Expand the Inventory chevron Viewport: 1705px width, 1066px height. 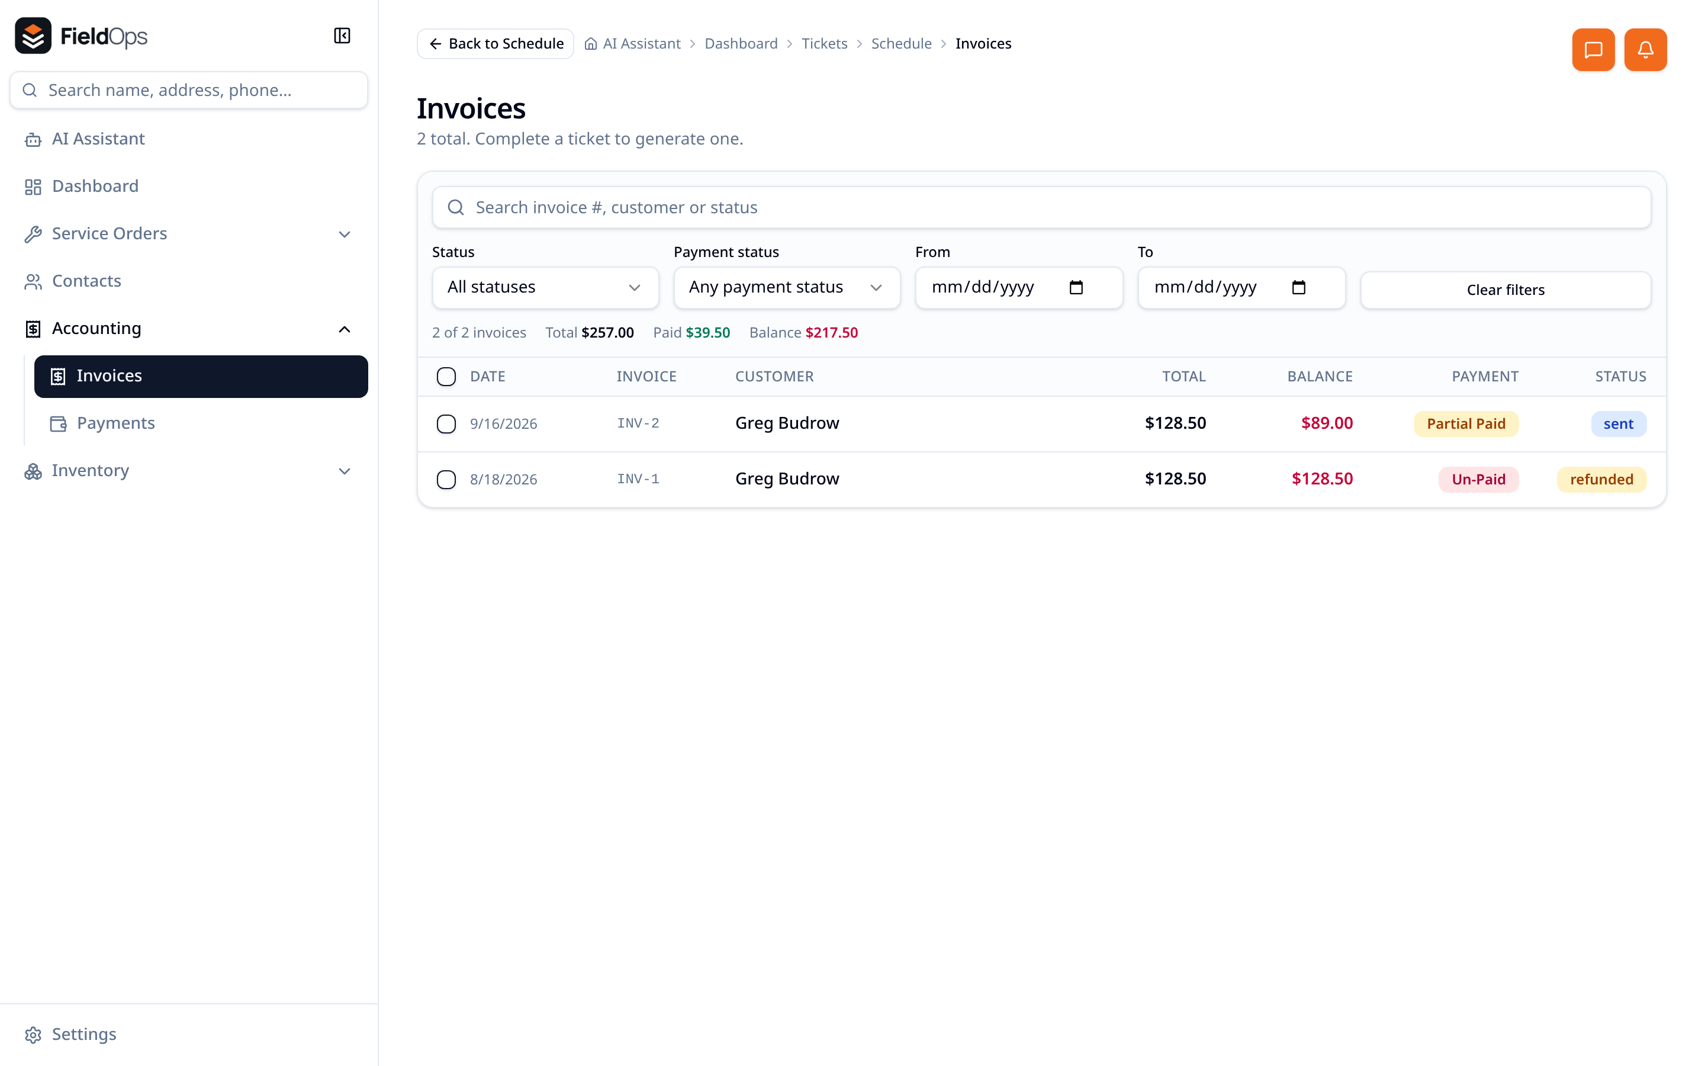[x=345, y=471]
